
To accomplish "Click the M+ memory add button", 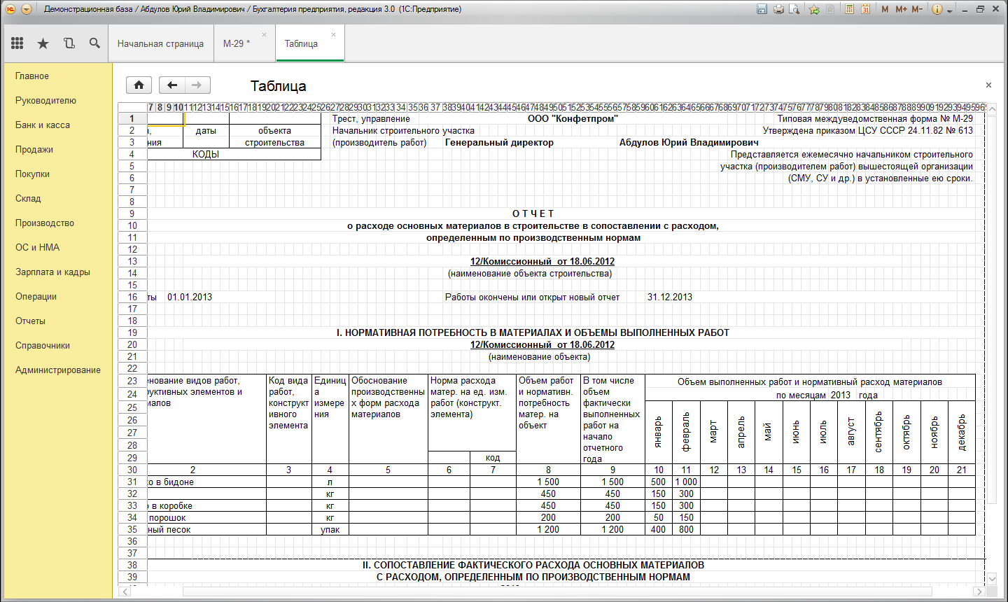I will point(901,9).
